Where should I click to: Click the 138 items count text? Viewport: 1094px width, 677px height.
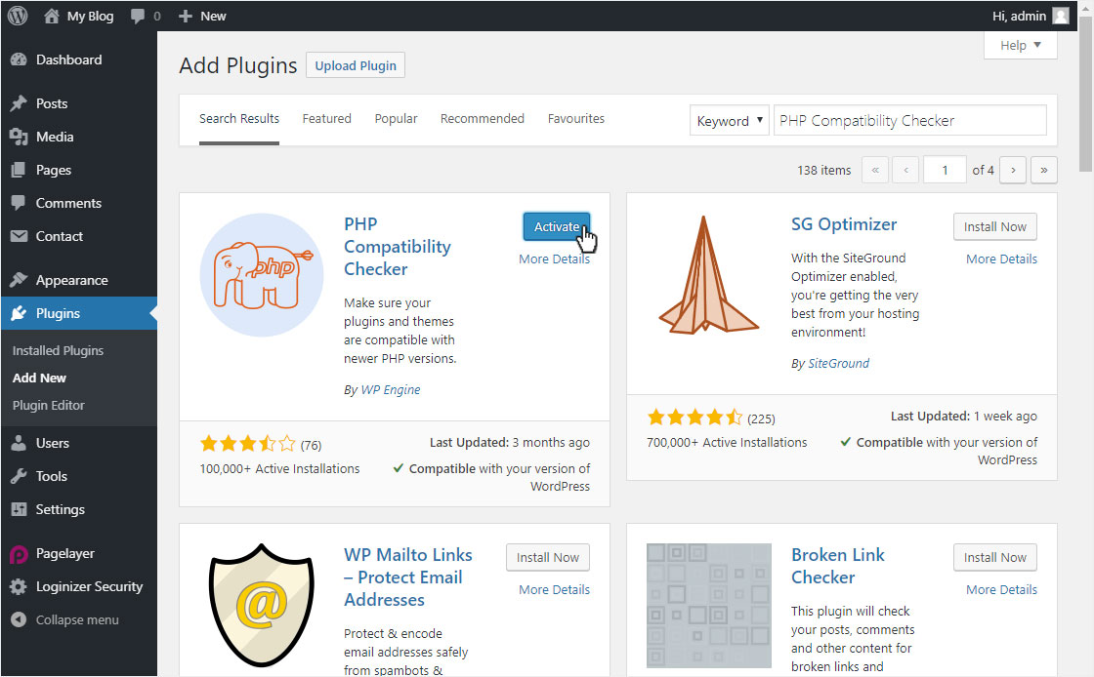pos(824,170)
